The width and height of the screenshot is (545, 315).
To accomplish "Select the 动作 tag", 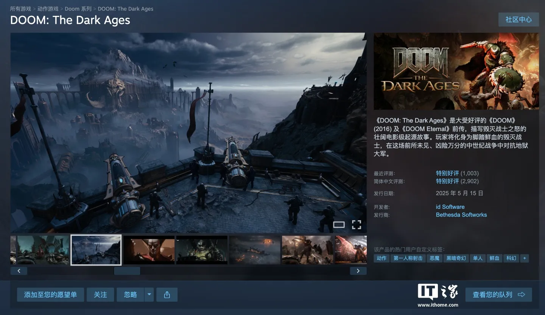I will (381, 258).
